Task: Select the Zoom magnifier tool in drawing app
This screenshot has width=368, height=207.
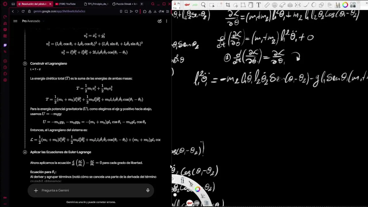Action: (x=203, y=5)
